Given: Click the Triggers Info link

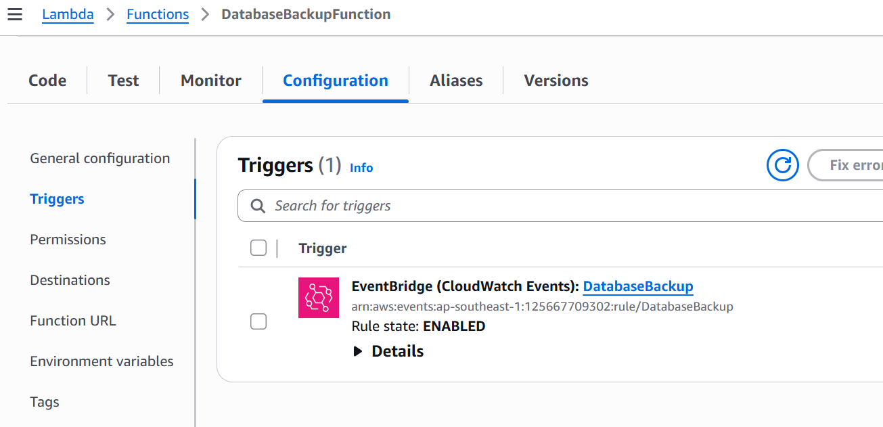Looking at the screenshot, I should 361,168.
